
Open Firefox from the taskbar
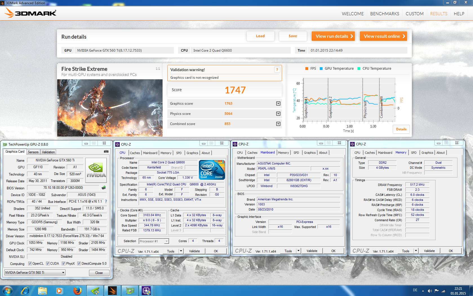point(77,290)
